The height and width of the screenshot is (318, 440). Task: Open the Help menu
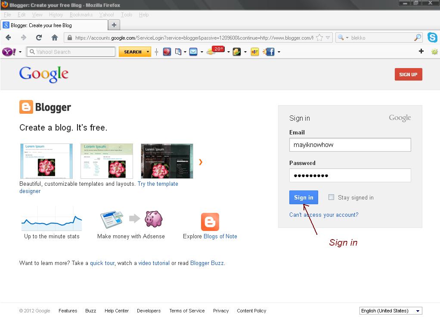click(144, 15)
